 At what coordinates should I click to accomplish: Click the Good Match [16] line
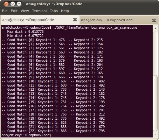pos(53,106)
